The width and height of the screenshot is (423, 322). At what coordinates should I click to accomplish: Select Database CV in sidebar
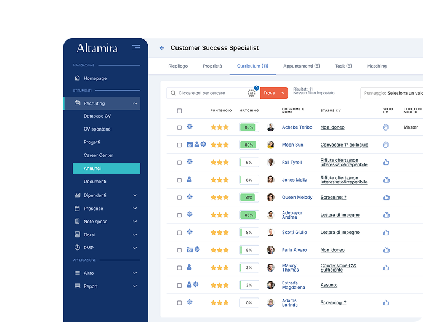(x=97, y=116)
